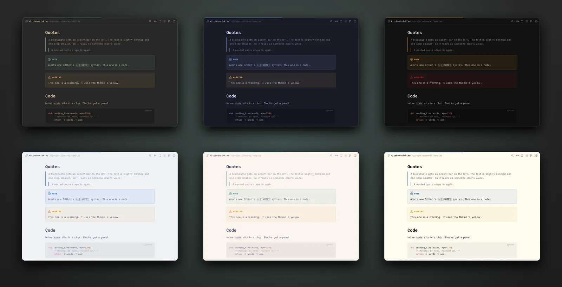The width and height of the screenshot is (562, 287).
Task: Click the git branch icon in the pale-blue light window
Action: point(169,156)
